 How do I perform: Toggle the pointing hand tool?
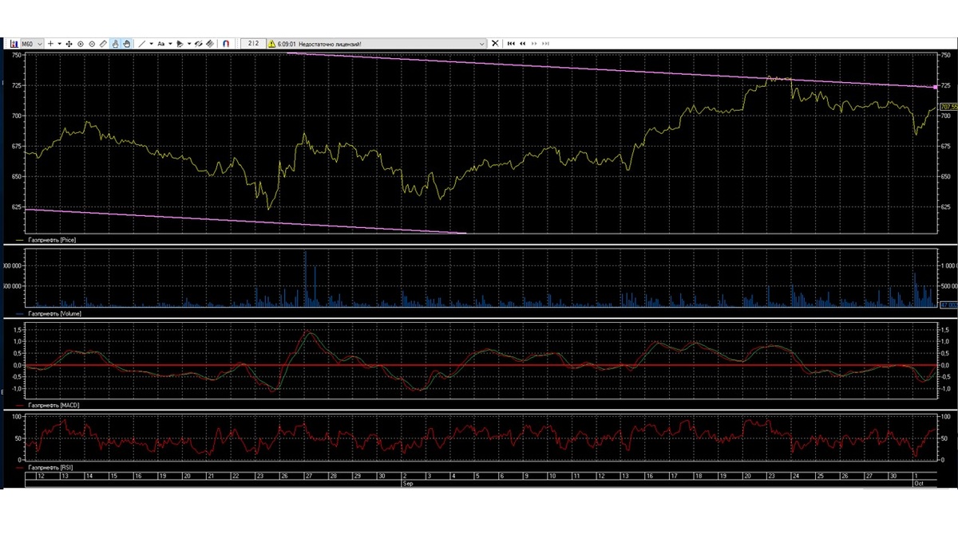tap(115, 44)
